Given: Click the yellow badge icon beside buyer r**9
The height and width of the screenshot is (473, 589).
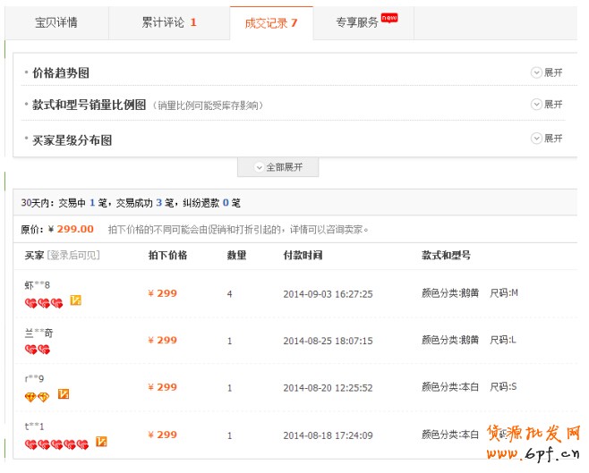Looking at the screenshot, I should 64,394.
